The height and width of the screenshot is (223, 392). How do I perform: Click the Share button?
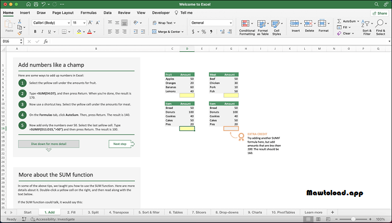pos(380,13)
